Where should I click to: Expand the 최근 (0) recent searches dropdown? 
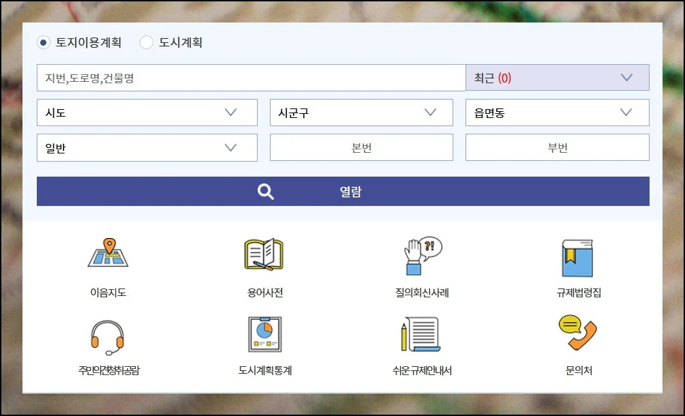(x=557, y=78)
